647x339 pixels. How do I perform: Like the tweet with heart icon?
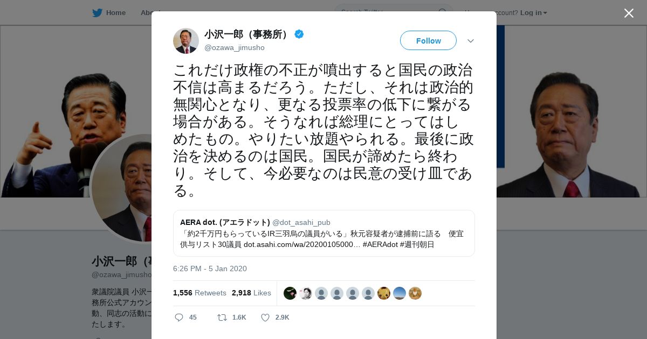265,317
